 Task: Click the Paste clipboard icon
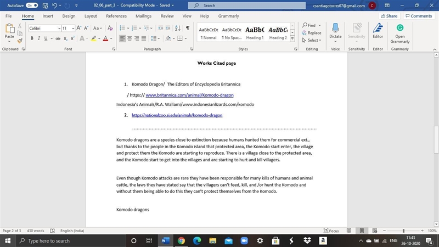pyautogui.click(x=9, y=29)
